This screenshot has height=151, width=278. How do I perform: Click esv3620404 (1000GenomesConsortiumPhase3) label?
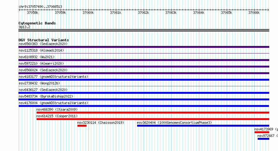[x=175, y=123]
